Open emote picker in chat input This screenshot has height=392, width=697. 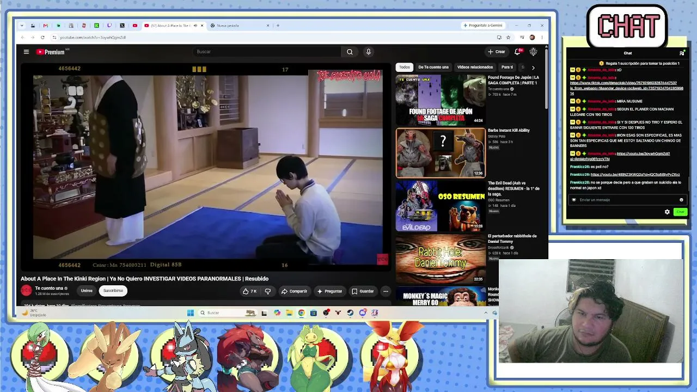[681, 200]
